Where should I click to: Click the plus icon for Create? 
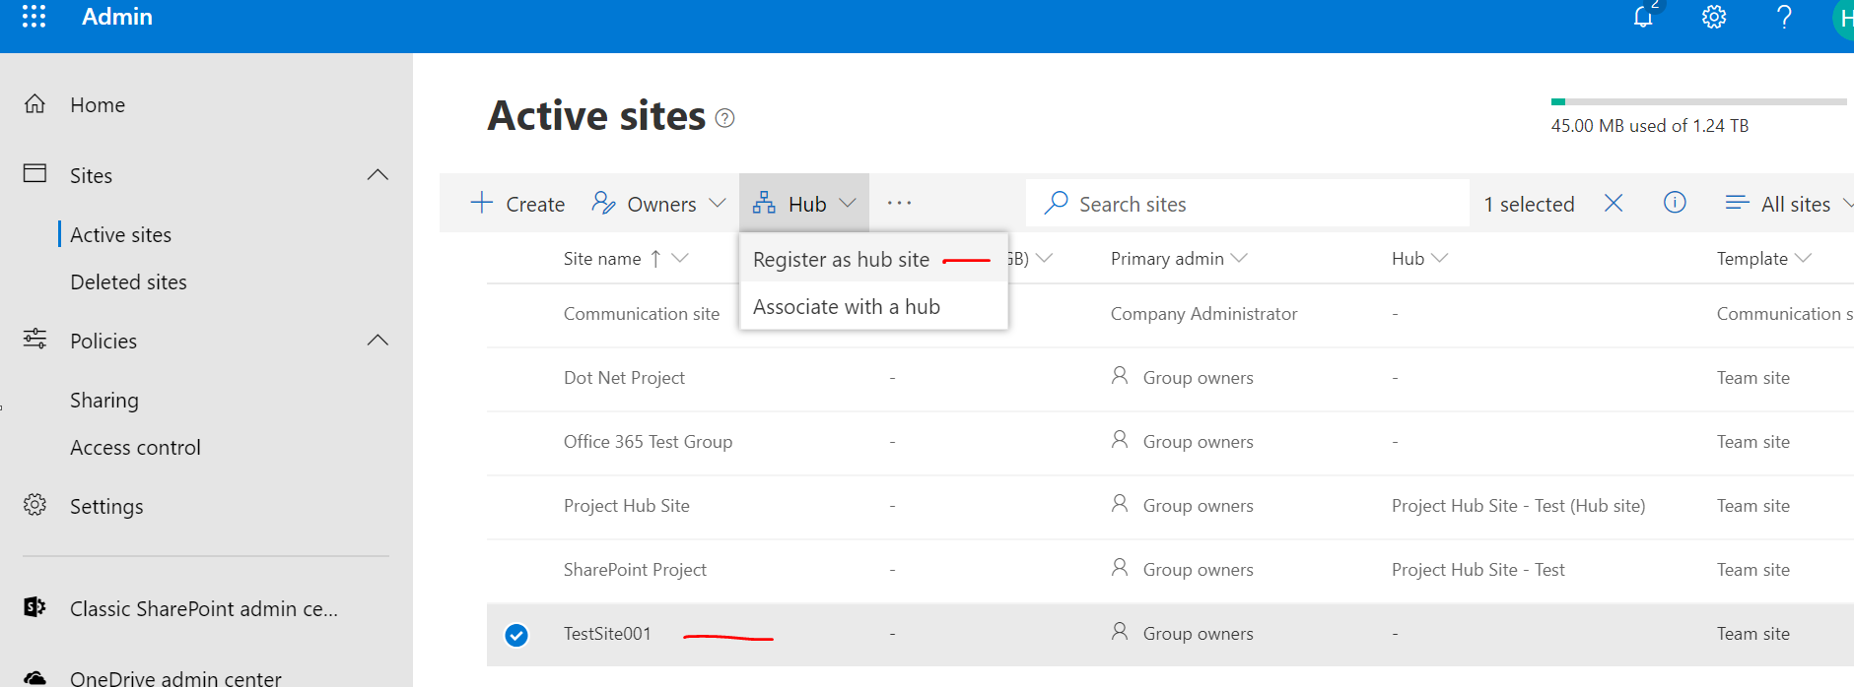tap(482, 203)
